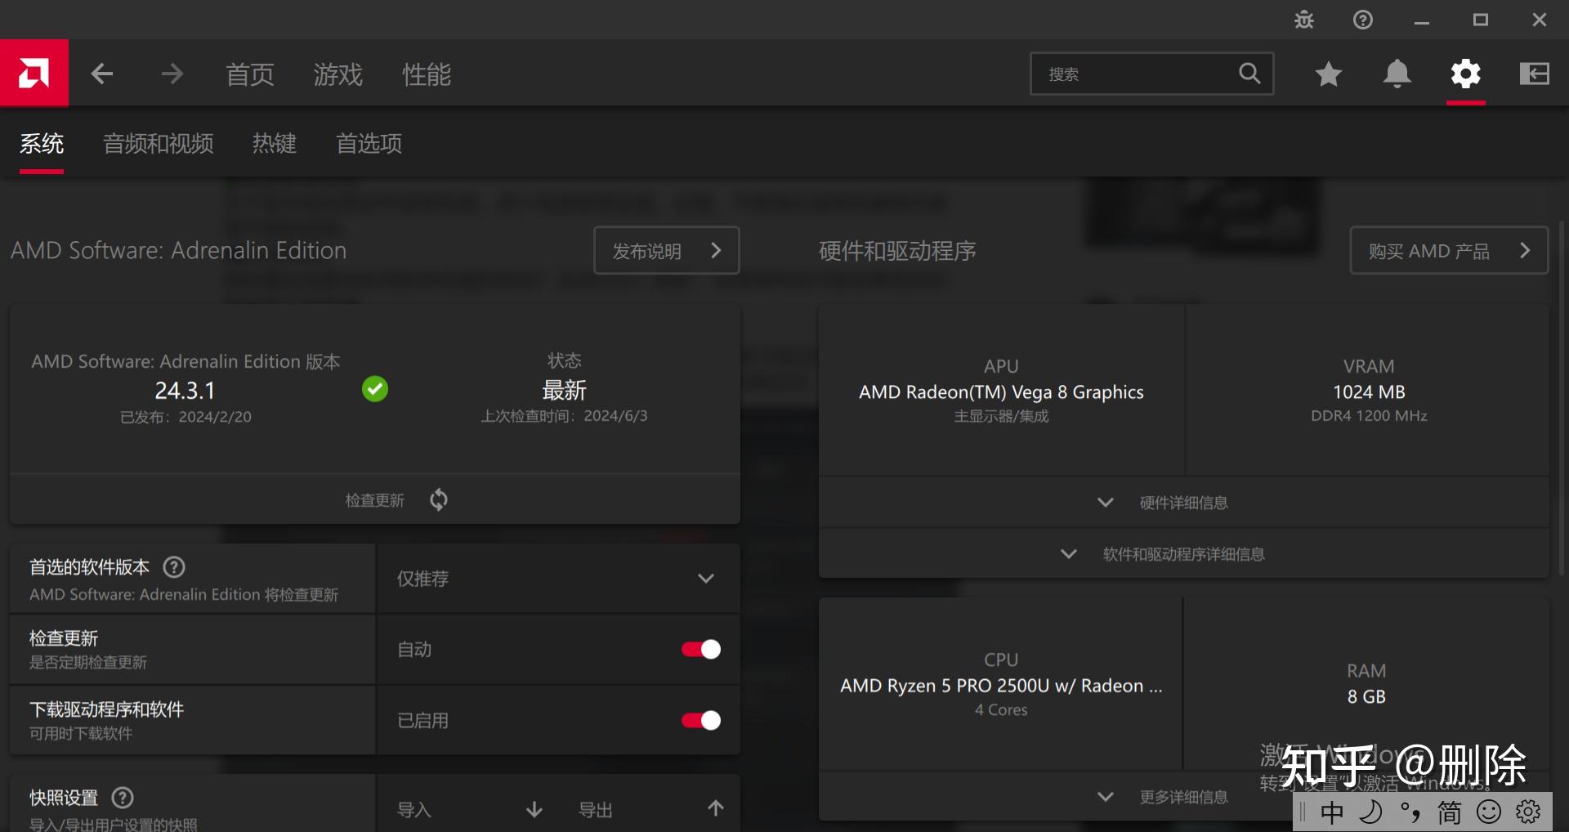Screen dimensions: 1569x832
Task: Click 购买 AMD 产品 button
Action: [x=1448, y=251]
